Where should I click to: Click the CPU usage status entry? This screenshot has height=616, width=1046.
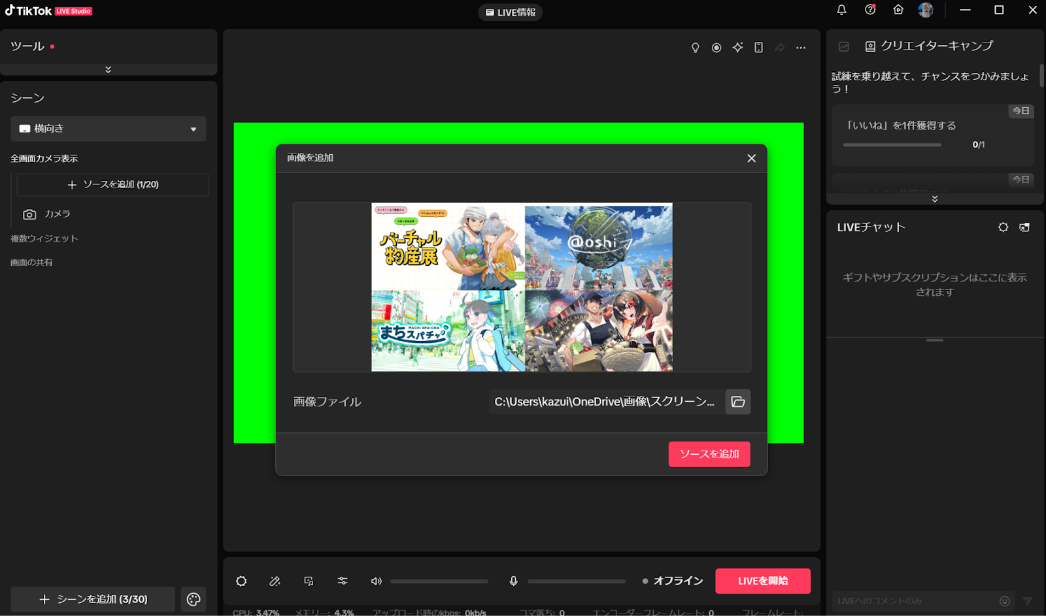[x=256, y=613]
